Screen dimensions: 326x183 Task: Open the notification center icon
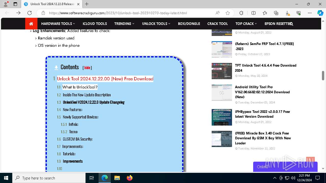click(318, 178)
